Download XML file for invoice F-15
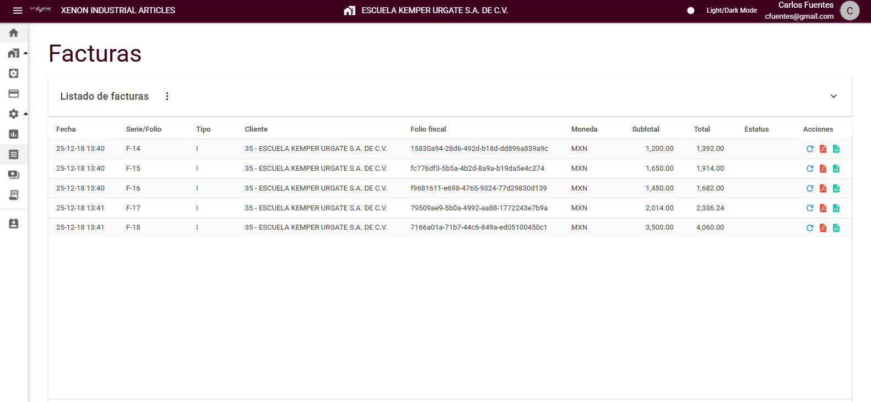 pos(836,169)
